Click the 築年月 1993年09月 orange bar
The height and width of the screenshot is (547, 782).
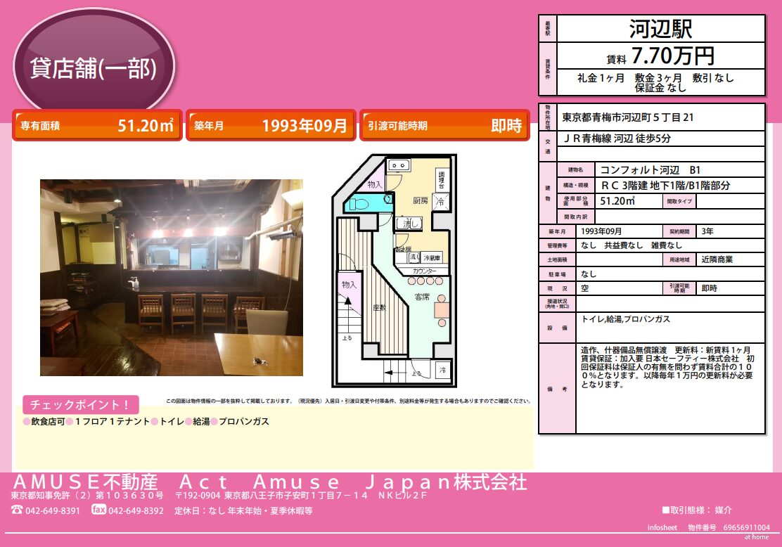click(271, 126)
